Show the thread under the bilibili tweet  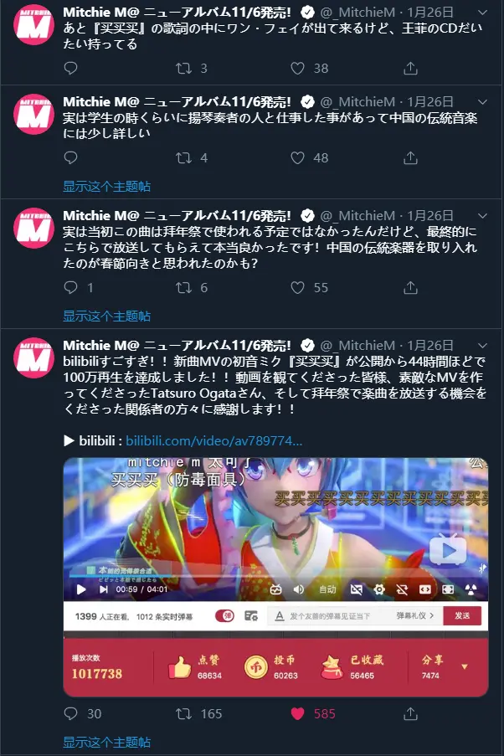tap(106, 742)
